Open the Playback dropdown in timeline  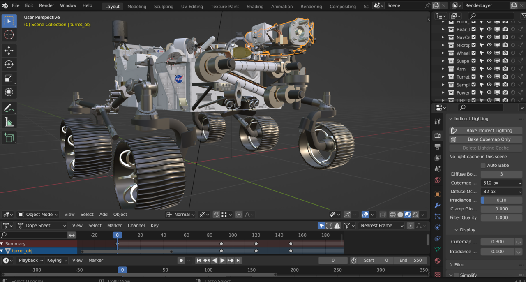[31, 260]
